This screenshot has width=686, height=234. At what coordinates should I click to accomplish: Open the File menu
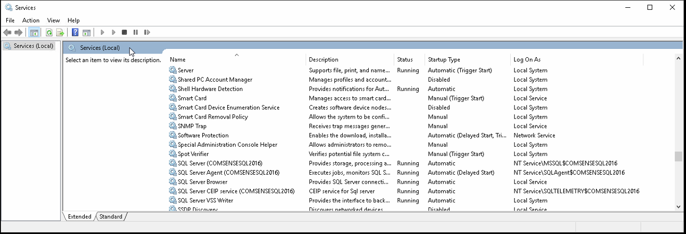10,20
